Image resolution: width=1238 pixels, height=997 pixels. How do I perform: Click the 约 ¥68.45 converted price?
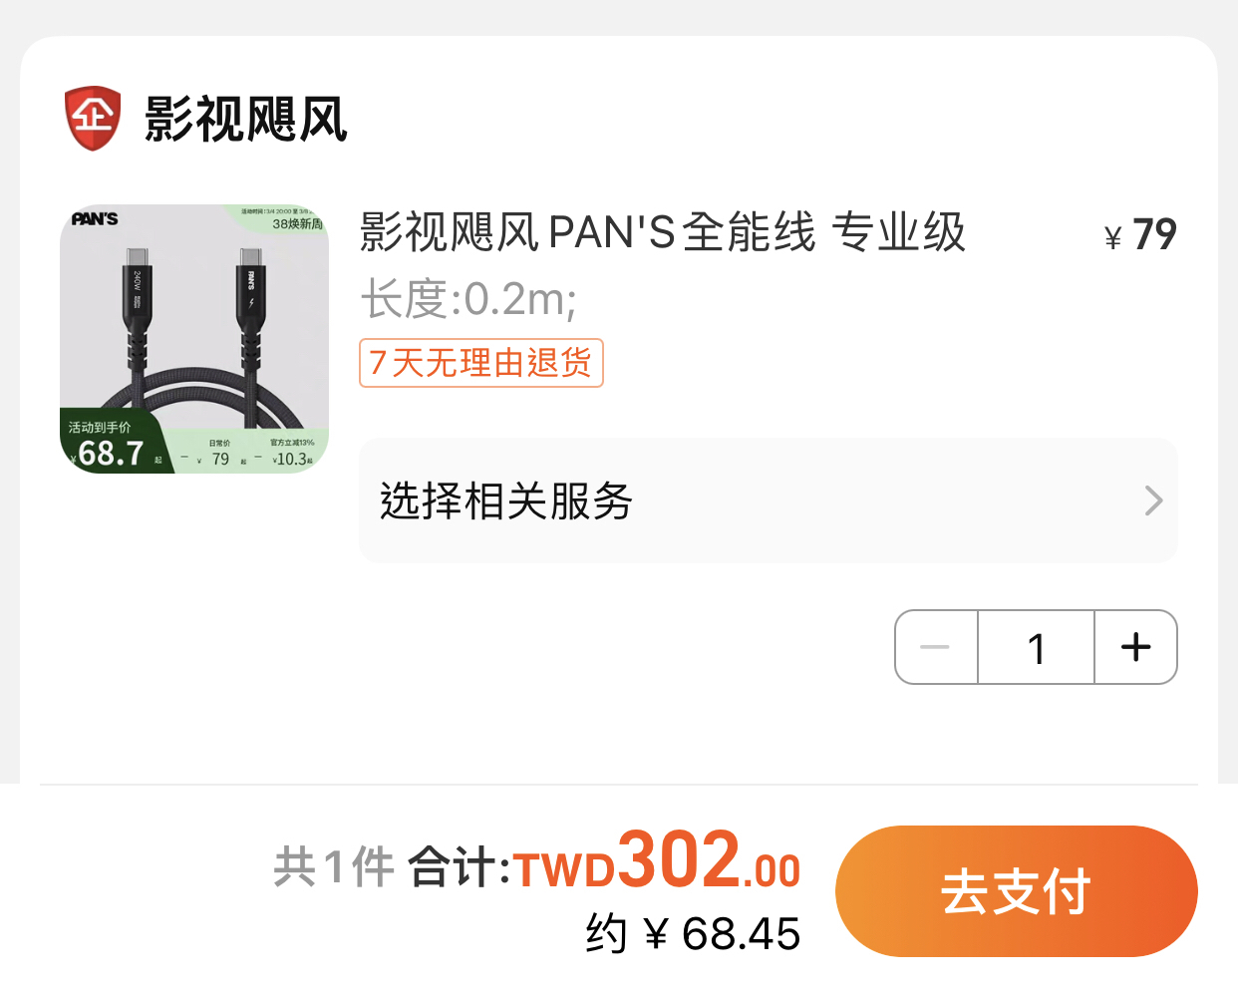694,934
